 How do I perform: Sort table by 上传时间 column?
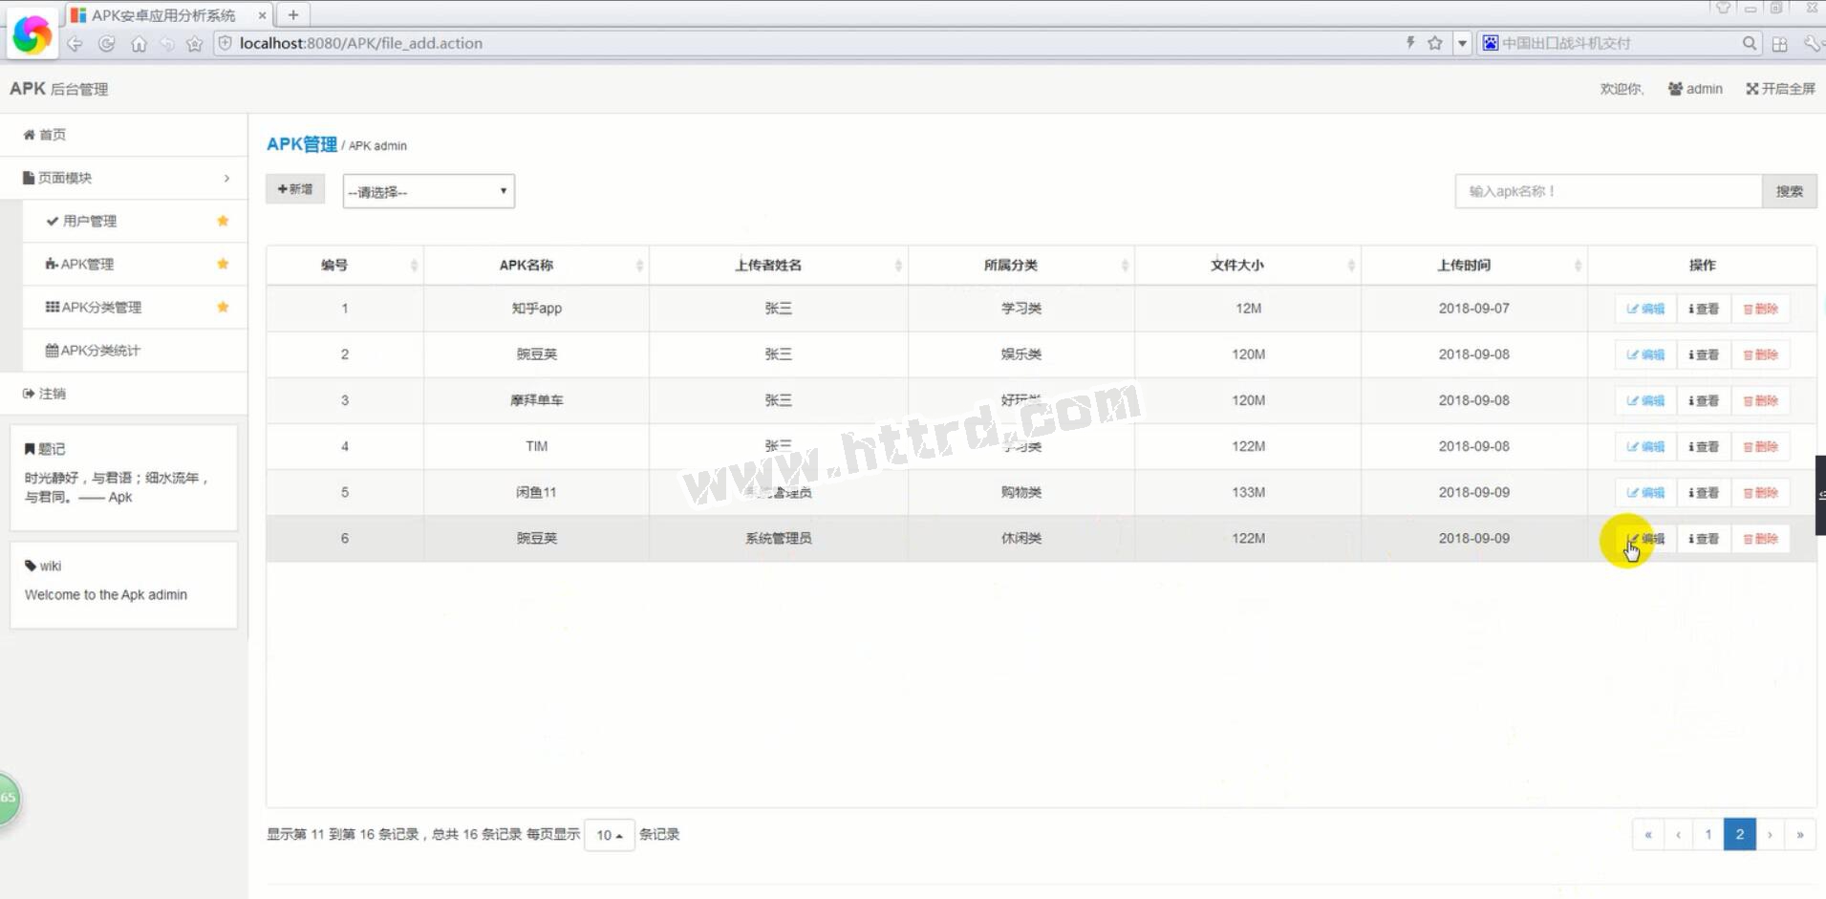pos(1473,265)
